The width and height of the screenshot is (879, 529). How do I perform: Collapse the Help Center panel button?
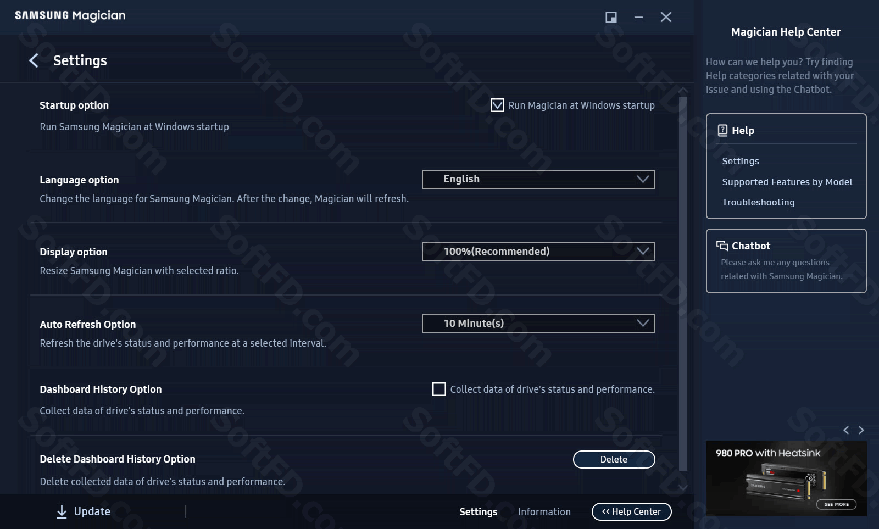[631, 512]
